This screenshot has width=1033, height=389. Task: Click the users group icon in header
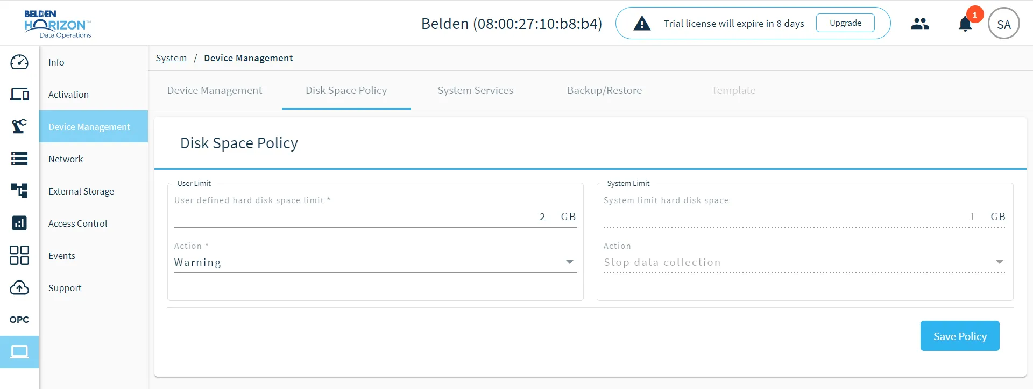(920, 24)
